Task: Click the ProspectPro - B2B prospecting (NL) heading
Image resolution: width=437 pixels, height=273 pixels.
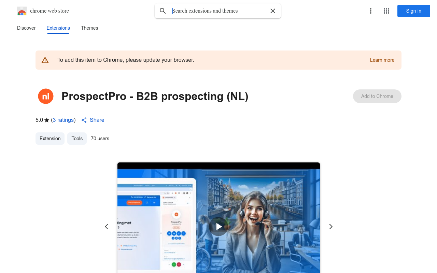Action: [155, 96]
